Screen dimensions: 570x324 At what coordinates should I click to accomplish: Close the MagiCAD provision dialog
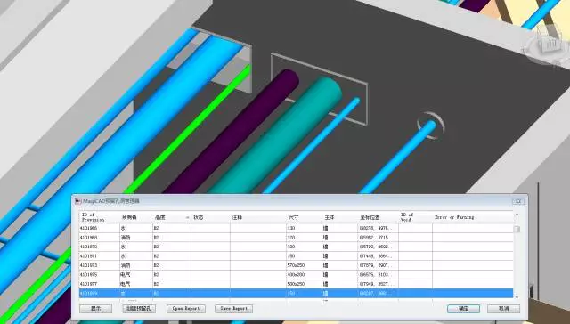point(518,201)
